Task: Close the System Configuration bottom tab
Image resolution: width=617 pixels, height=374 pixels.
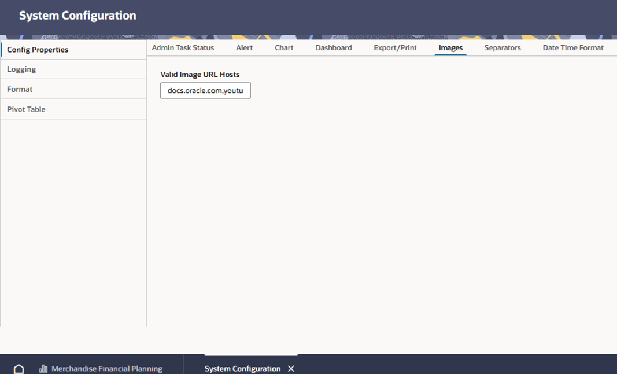Action: [291, 368]
